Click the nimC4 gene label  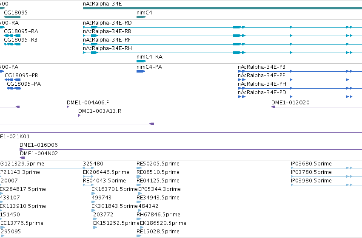click(x=144, y=13)
